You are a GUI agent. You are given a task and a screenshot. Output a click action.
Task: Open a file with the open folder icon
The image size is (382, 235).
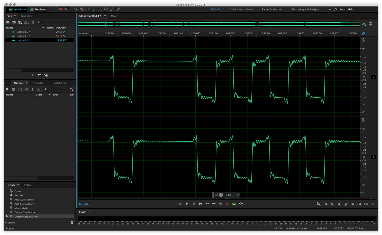(x=7, y=22)
